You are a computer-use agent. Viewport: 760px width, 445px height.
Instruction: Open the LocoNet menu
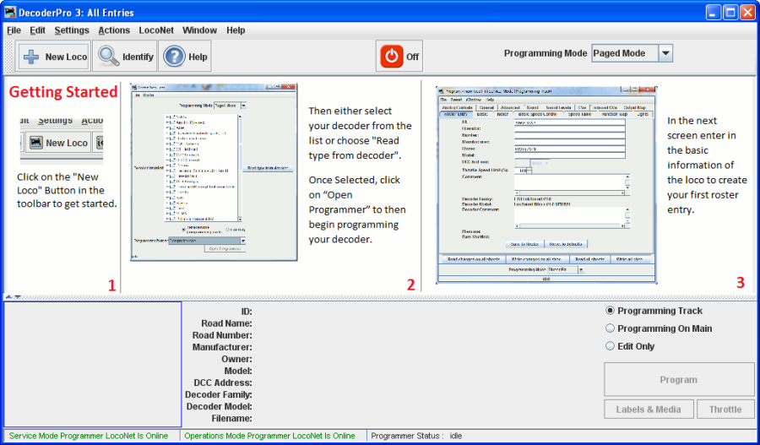coord(156,30)
